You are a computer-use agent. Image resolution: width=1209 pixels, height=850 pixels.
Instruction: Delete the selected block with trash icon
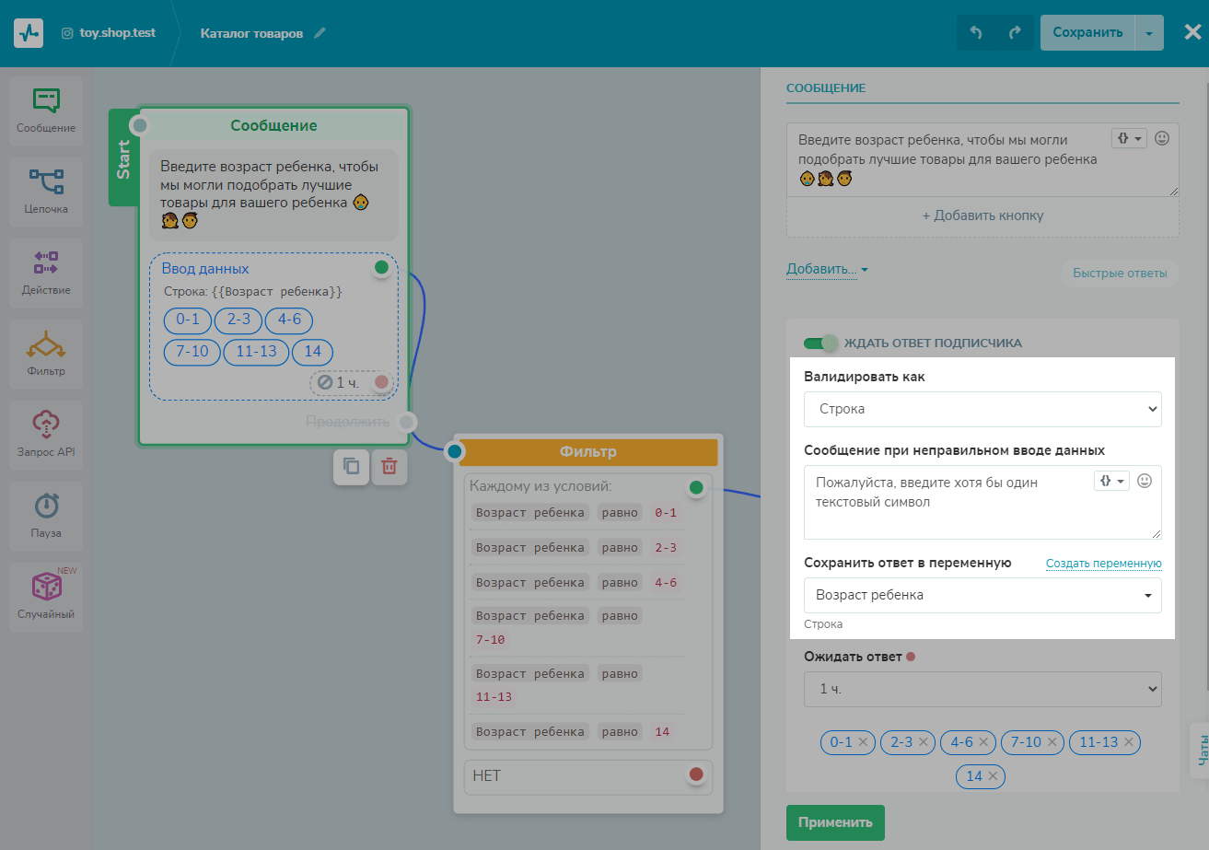(x=389, y=467)
